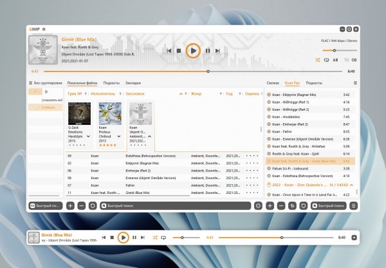The image size is (386, 268).
Task: Toggle repeat mode in main window
Action: pyautogui.click(x=326, y=60)
